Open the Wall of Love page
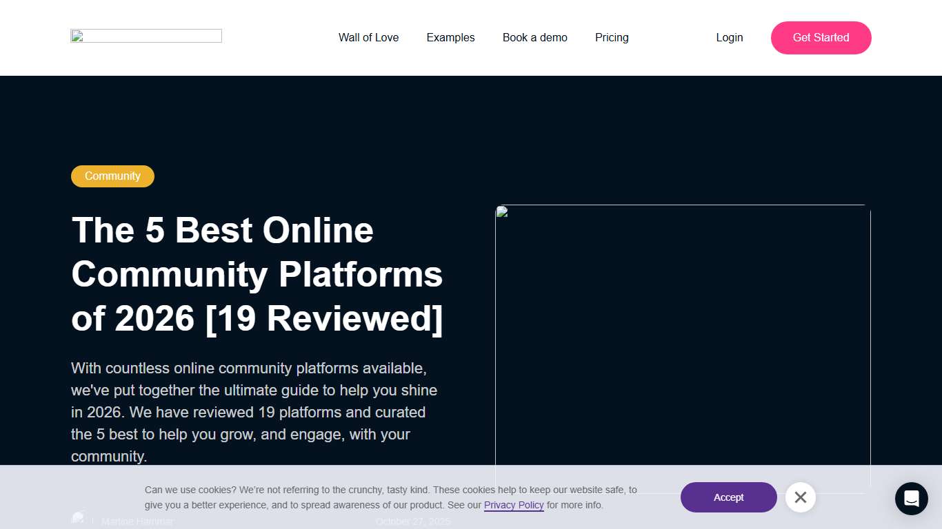Viewport: 942px width, 529px height. coord(368,38)
